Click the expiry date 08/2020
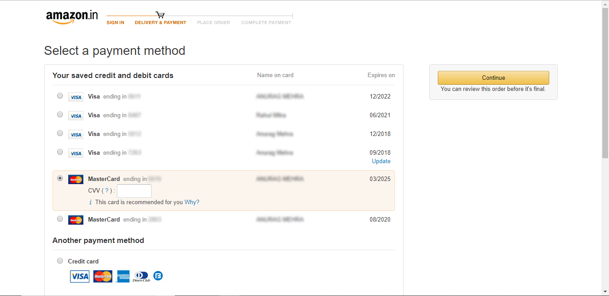The height and width of the screenshot is (296, 609). pos(380,220)
